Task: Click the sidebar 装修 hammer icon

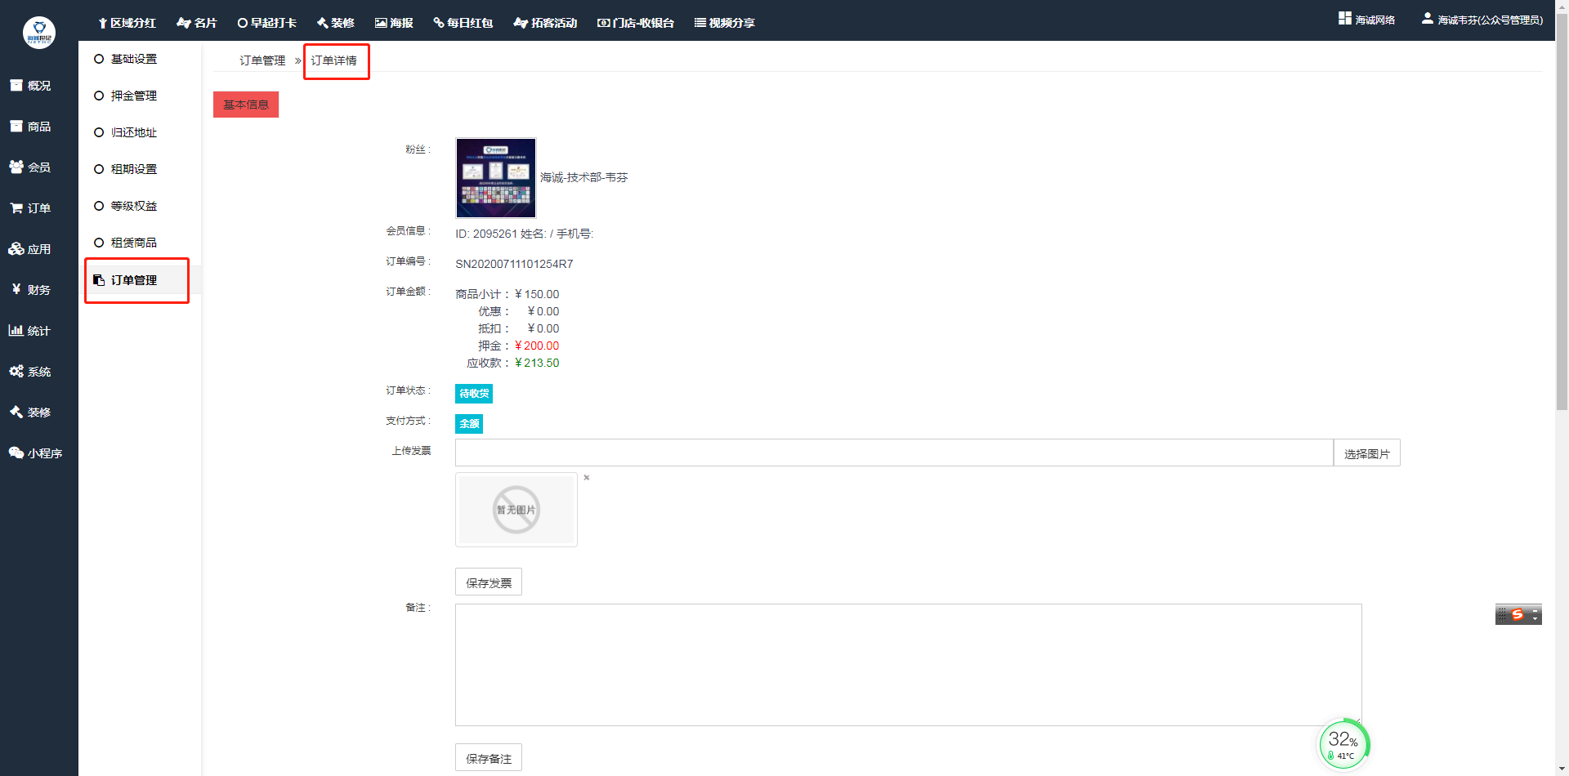Action: (x=16, y=412)
